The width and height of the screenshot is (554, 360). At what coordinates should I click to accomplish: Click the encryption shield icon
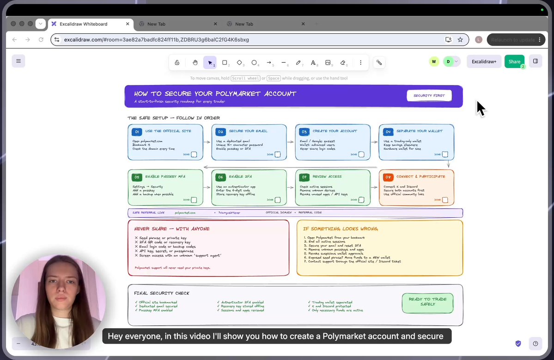click(518, 343)
